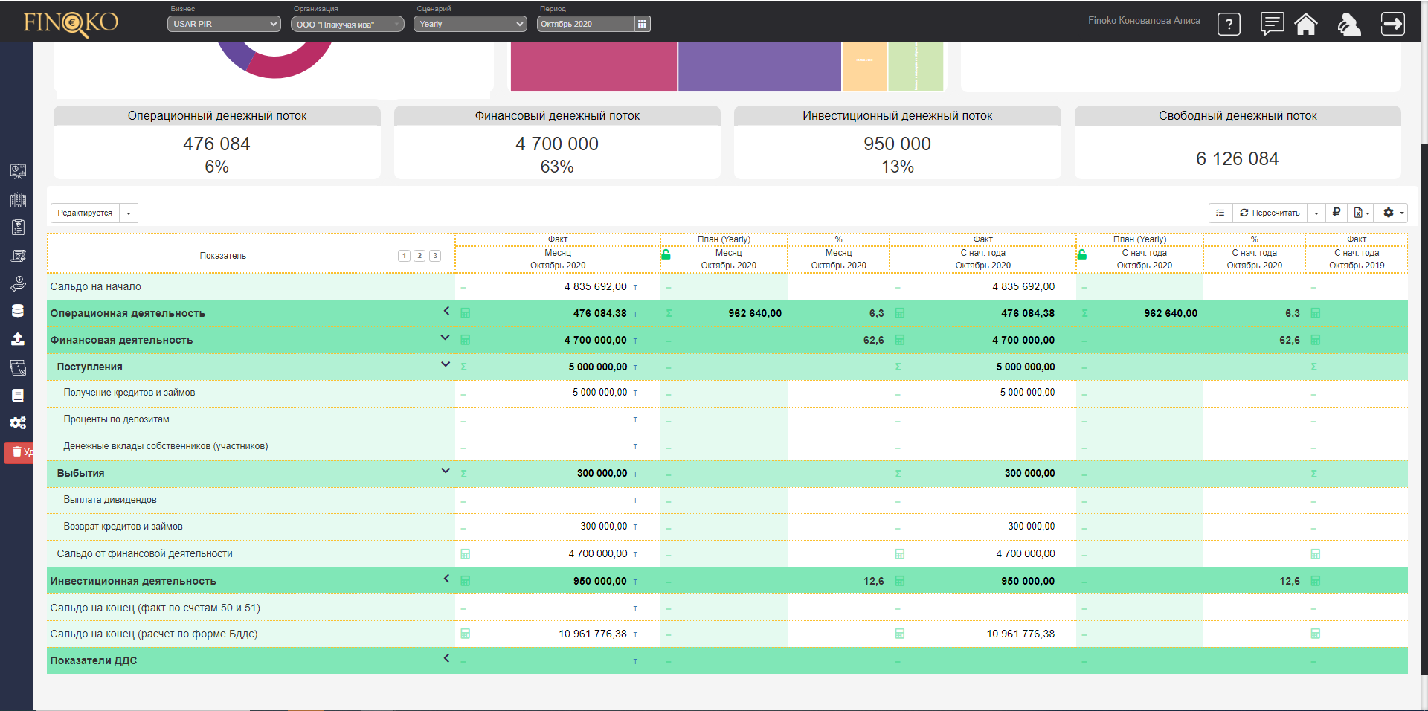This screenshot has width=1428, height=711.
Task: Open the database icon in sidebar
Action: click(18, 311)
